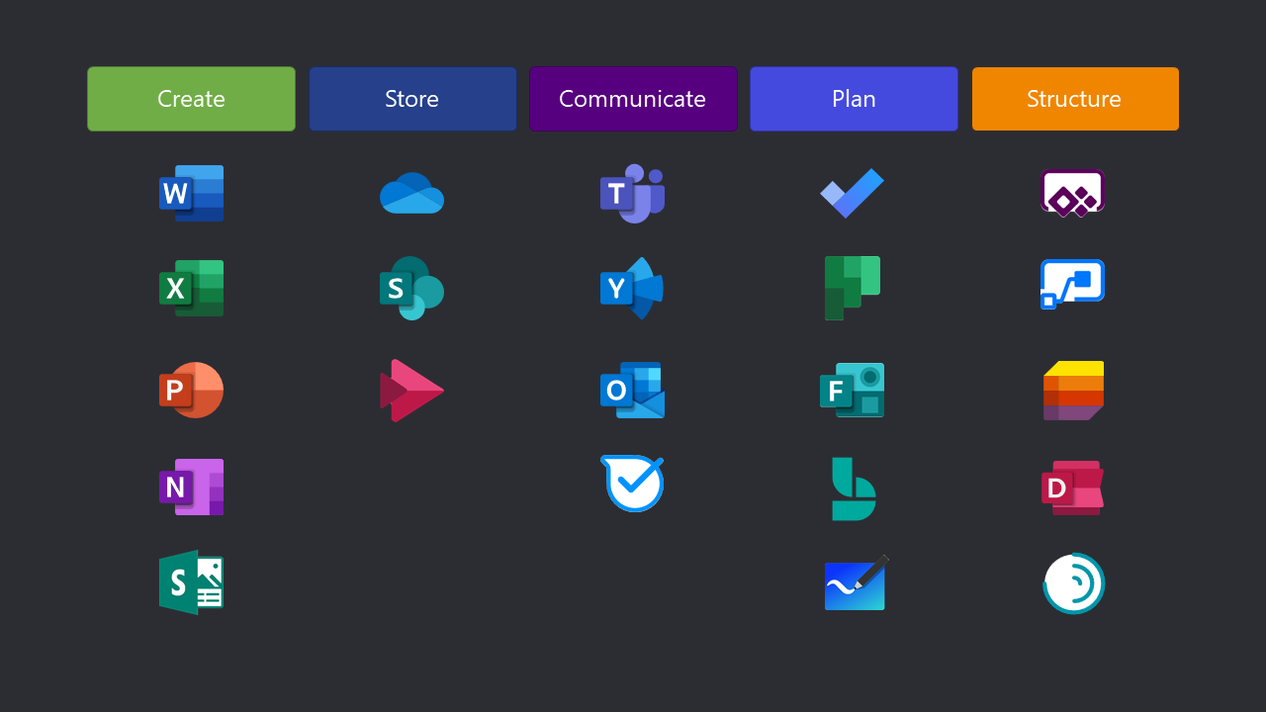Click the OneDrive cloud icon
Image resolution: width=1266 pixels, height=712 pixels.
pyautogui.click(x=411, y=193)
